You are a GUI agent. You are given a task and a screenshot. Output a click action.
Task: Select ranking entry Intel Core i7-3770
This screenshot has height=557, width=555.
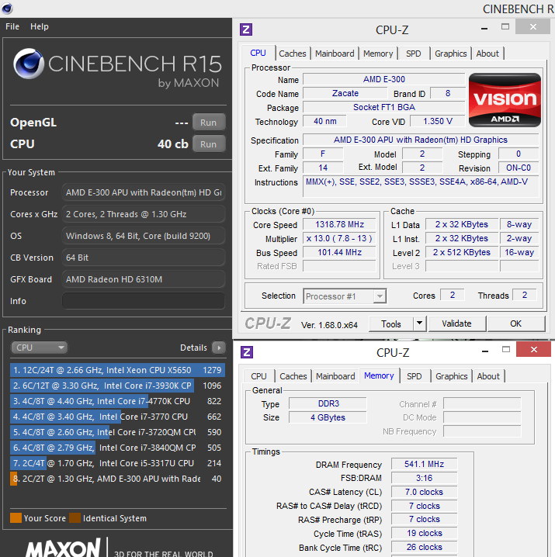tap(117, 417)
